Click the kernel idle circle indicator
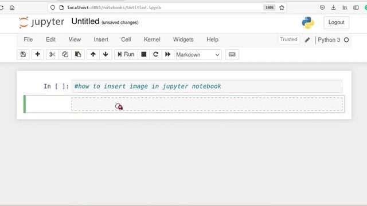 click(x=346, y=40)
